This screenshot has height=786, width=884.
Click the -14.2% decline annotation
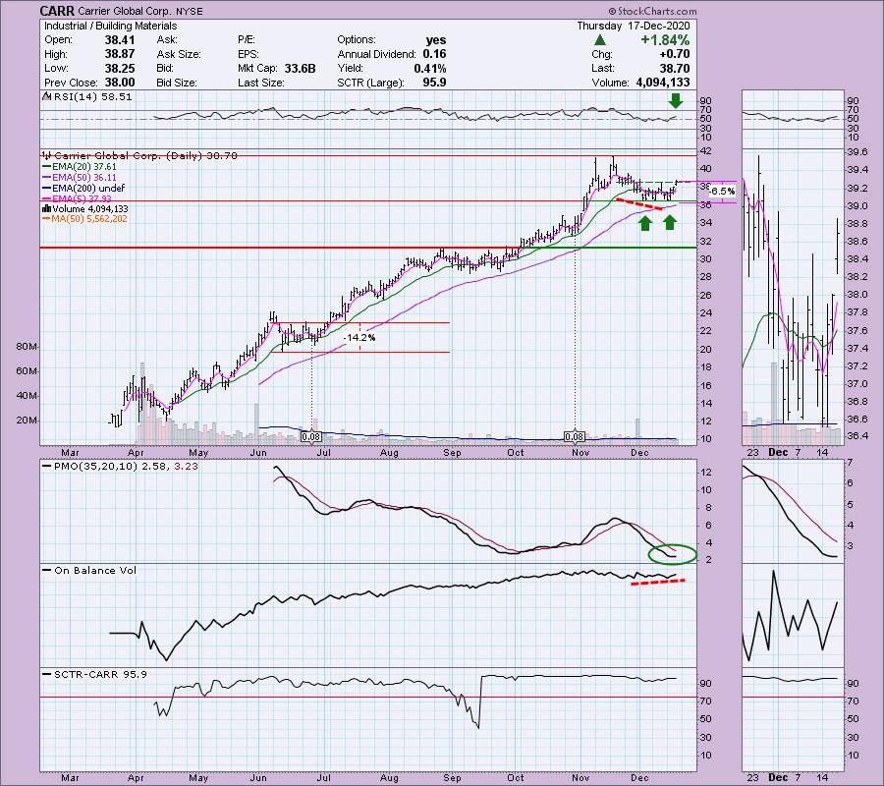click(359, 338)
